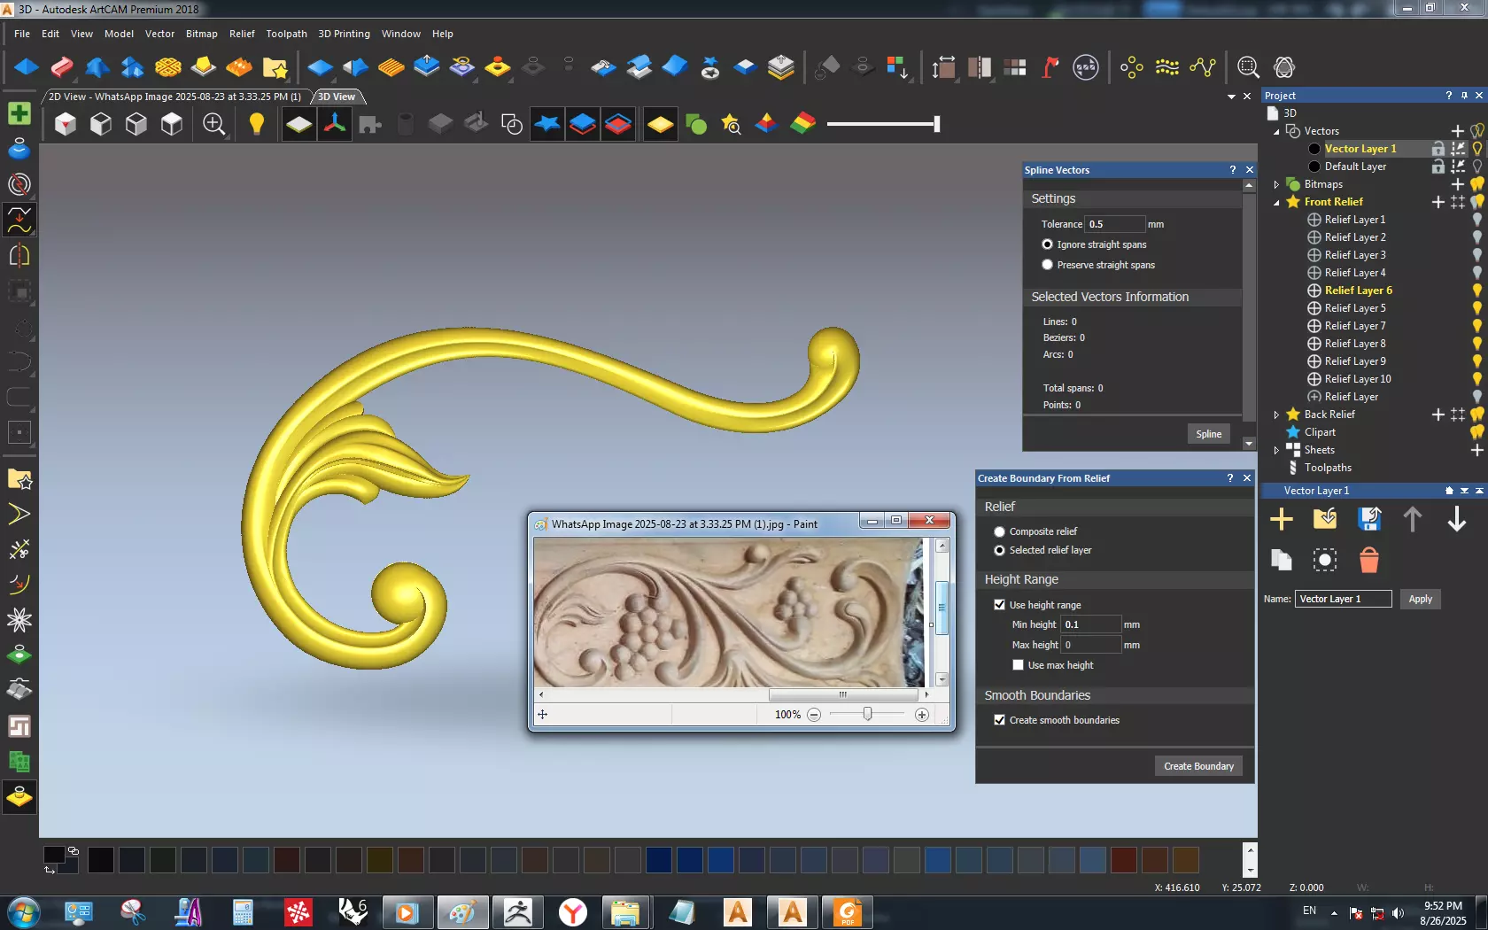
Task: Open the File menu
Action: point(22,34)
